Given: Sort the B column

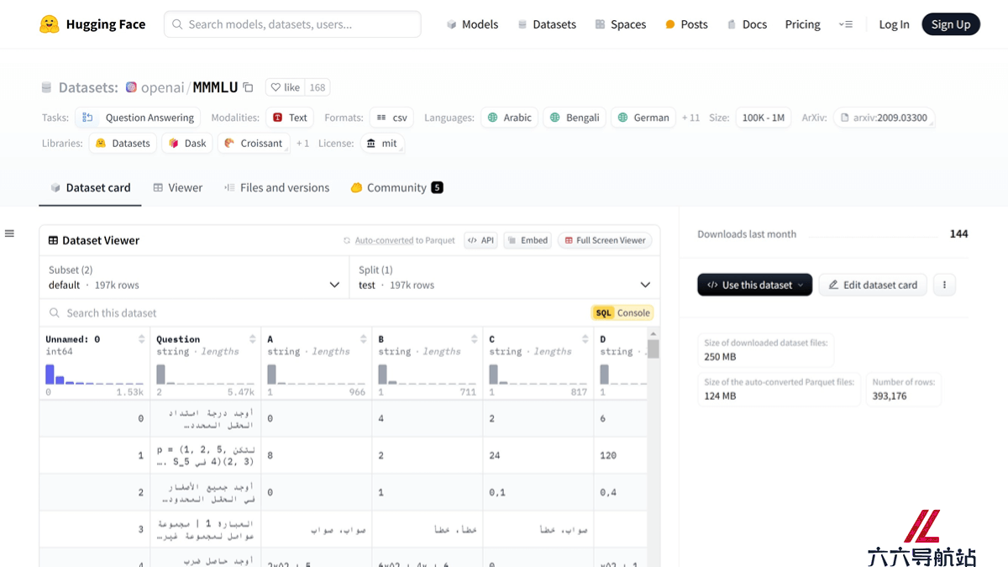Looking at the screenshot, I should 475,339.
